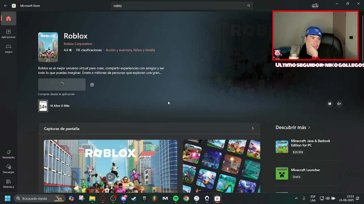Open the second screenshot collage

(222, 166)
